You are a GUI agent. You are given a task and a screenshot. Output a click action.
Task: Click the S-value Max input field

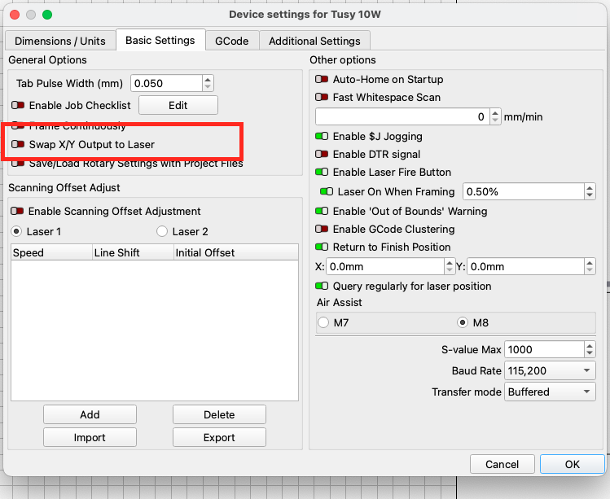pos(544,349)
